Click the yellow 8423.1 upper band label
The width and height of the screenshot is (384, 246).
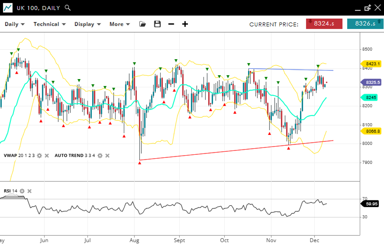(373, 64)
